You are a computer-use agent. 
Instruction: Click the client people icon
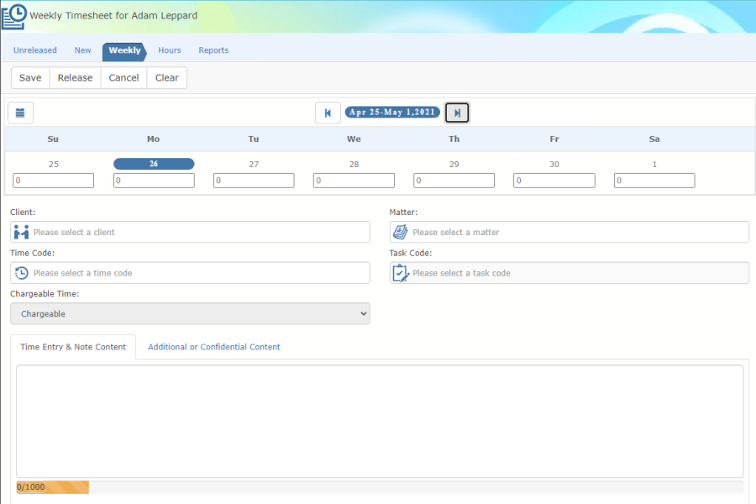(x=21, y=232)
